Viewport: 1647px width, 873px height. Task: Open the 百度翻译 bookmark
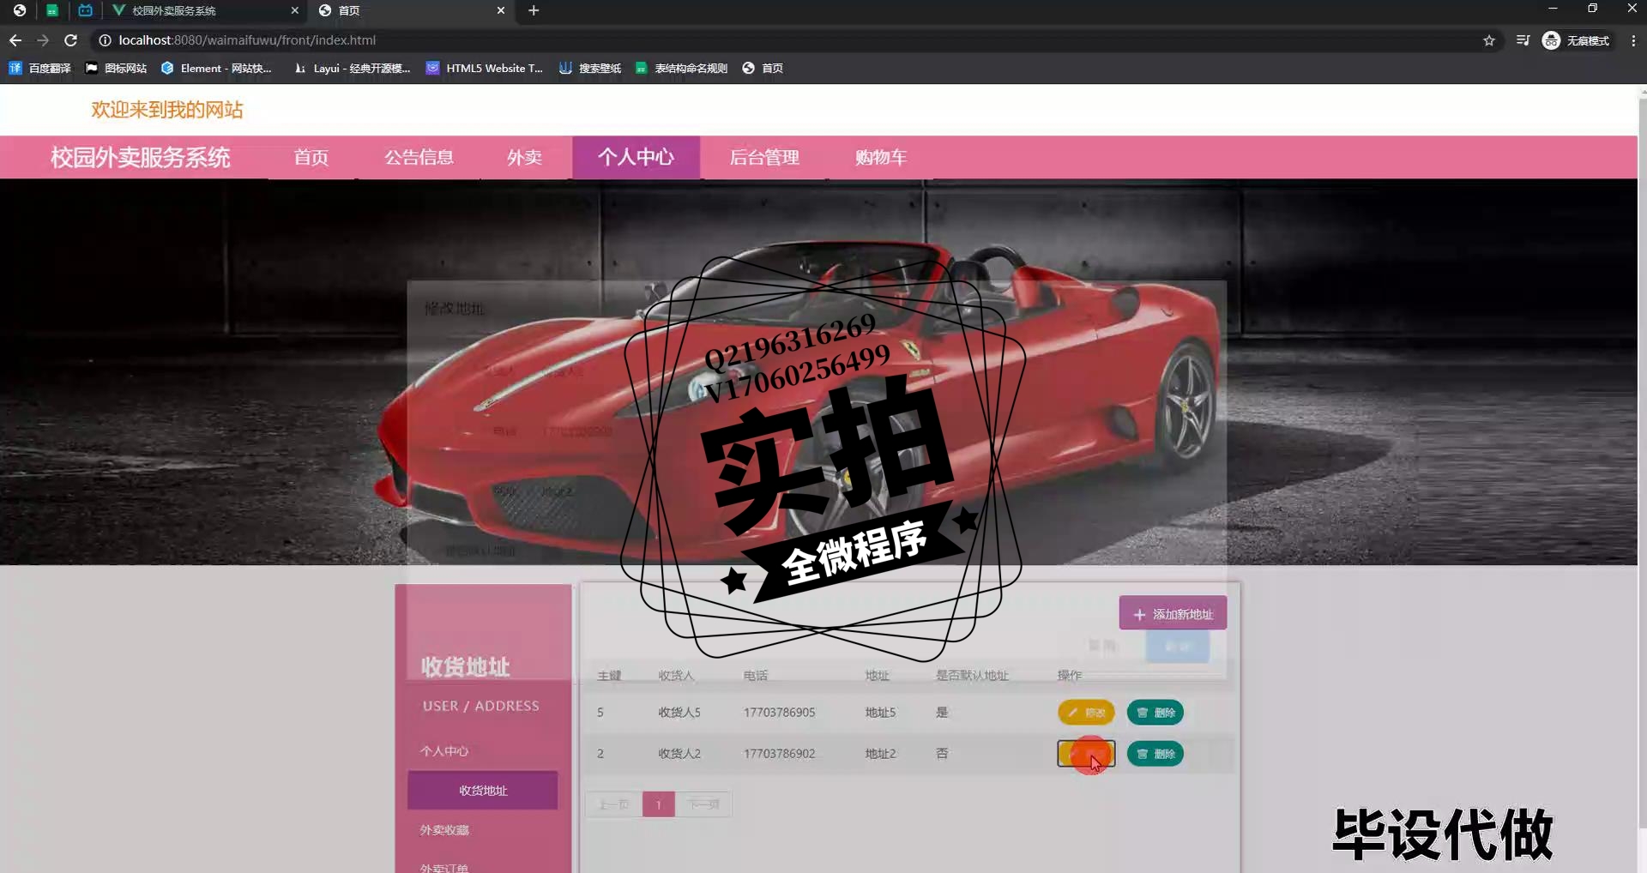click(x=39, y=68)
